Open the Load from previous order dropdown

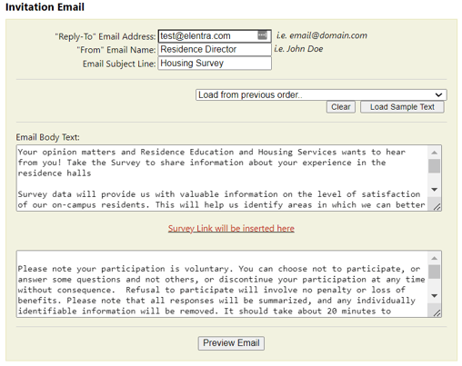point(321,94)
